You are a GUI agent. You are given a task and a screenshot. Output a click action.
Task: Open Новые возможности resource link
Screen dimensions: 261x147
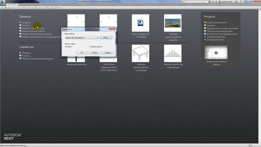pyautogui.click(x=217, y=22)
